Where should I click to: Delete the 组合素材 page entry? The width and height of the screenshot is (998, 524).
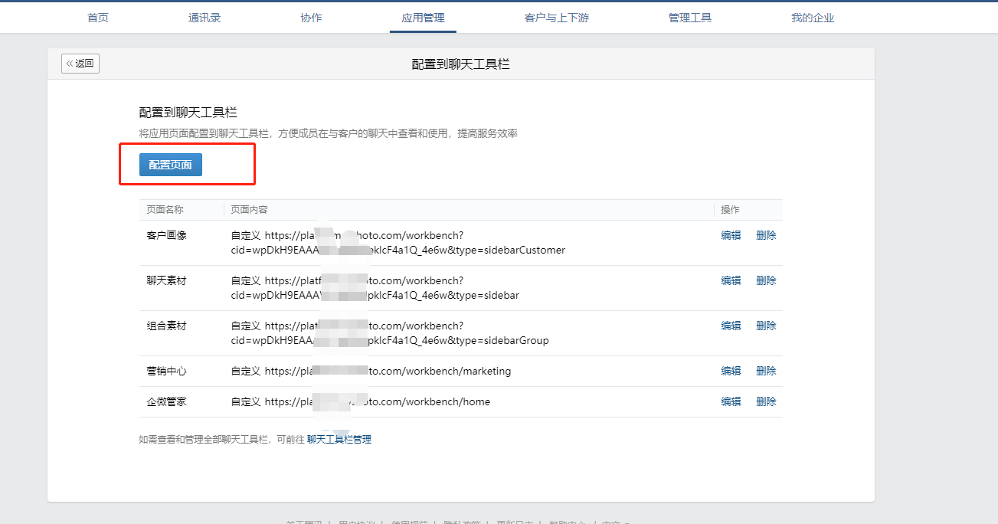(766, 326)
